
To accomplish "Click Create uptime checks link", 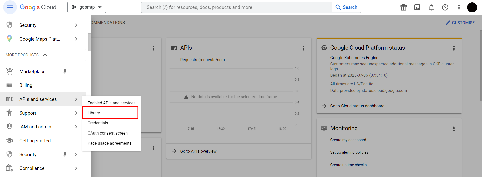I will point(348,165).
